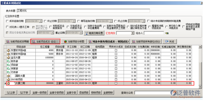Expand the 汇总月份 dropdown

tap(132, 33)
